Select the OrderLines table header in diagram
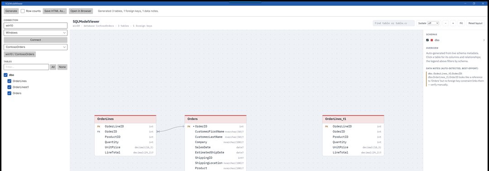 (x=125, y=119)
